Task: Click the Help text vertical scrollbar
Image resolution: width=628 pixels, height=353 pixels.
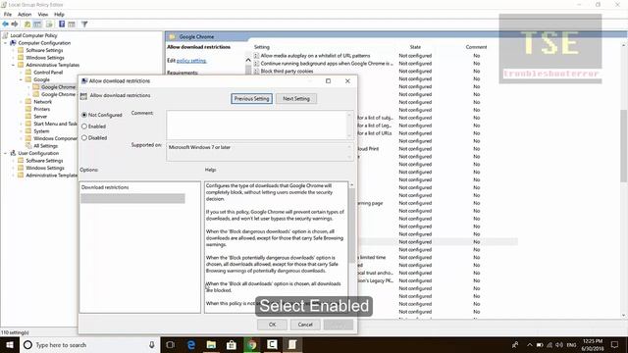Action: coord(351,225)
